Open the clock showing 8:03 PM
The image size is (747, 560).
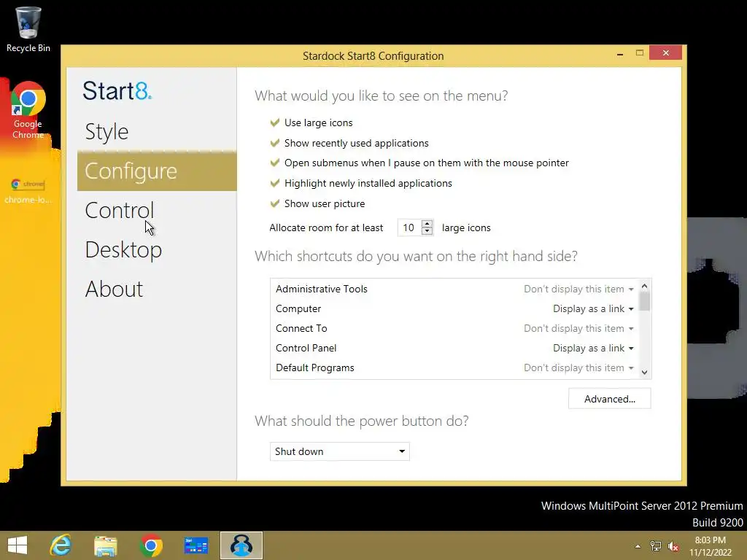pos(711,546)
